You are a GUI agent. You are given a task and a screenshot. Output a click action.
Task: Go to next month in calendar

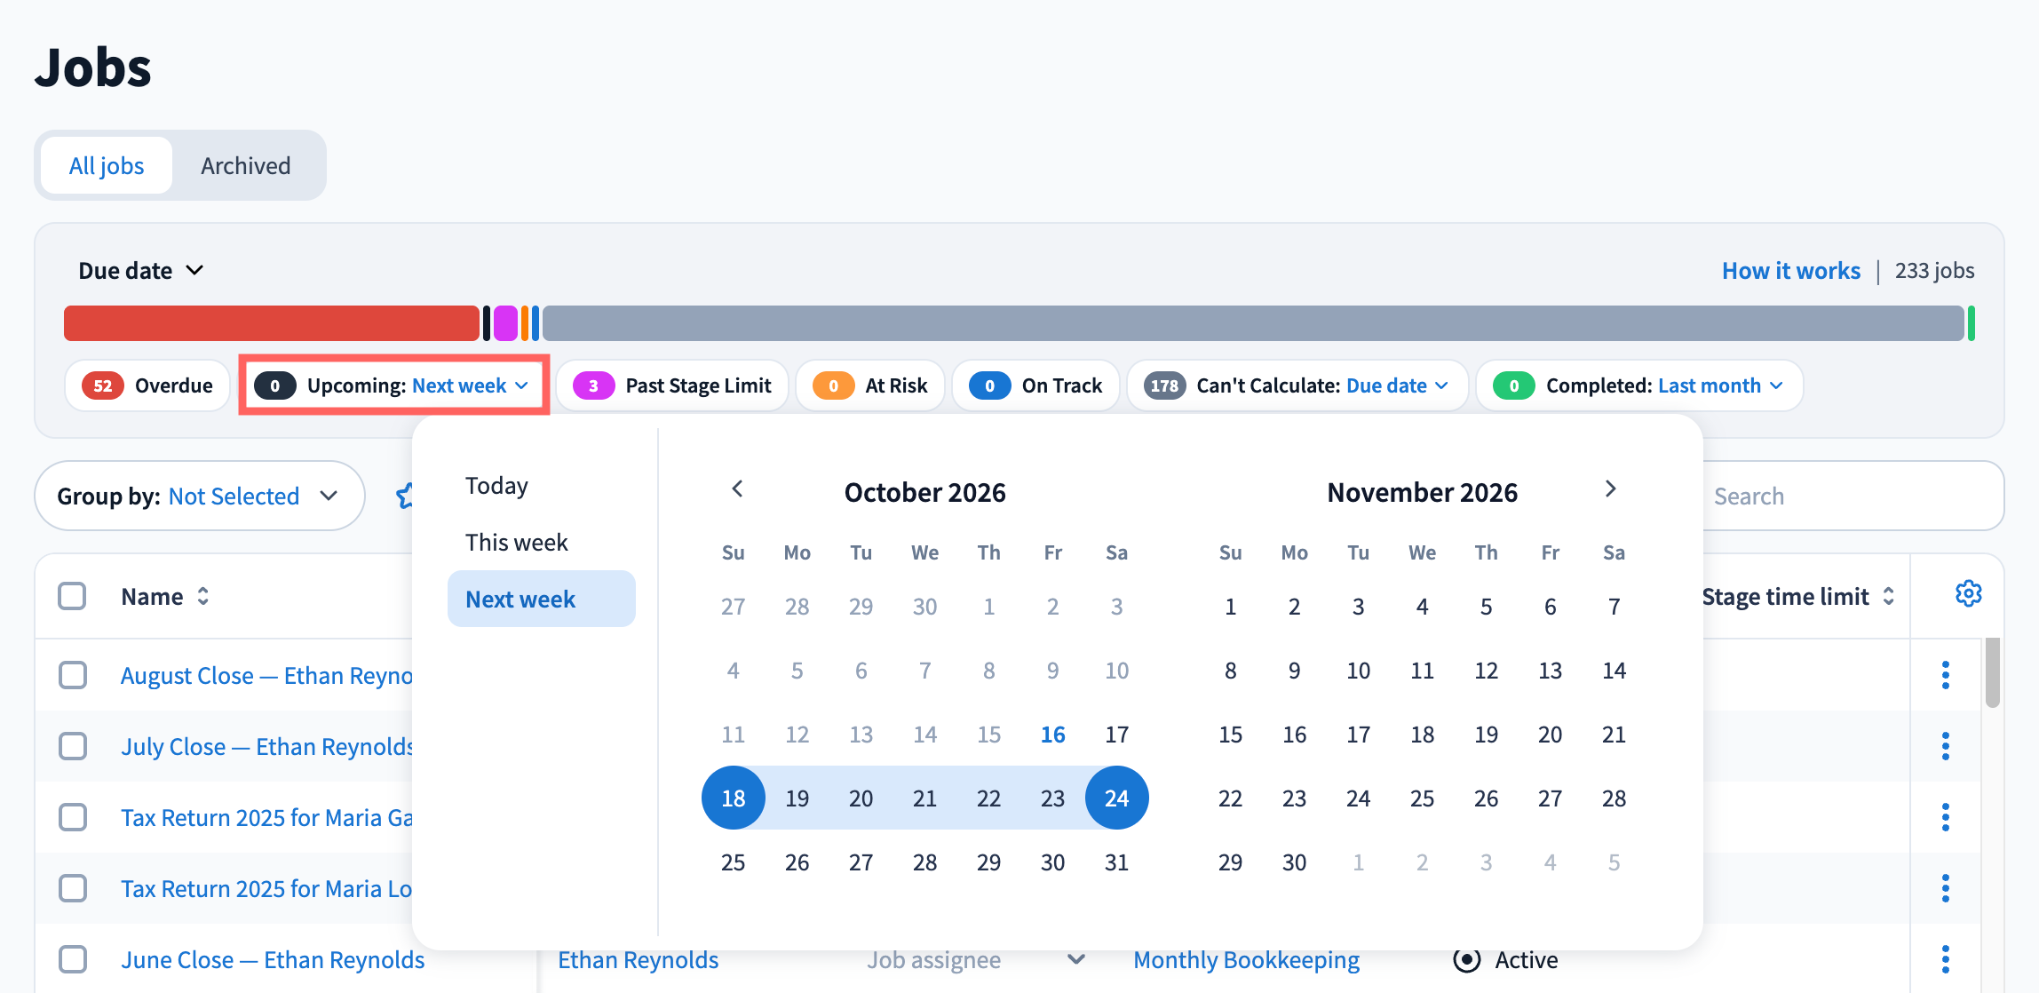(1611, 489)
